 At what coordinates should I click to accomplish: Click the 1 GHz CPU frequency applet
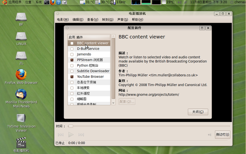coord(118,2)
